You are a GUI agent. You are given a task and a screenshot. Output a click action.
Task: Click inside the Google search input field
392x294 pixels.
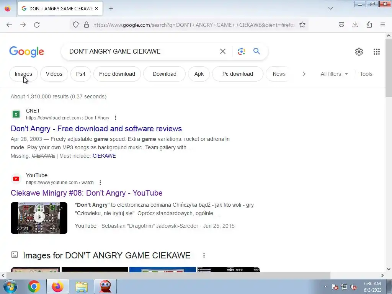142,51
